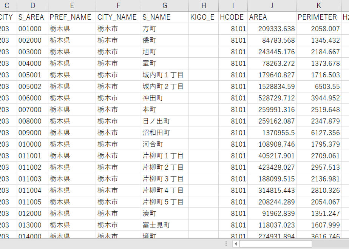349x249 pixels.
Task: Select cell containing 富士見町
Action: click(x=165, y=225)
